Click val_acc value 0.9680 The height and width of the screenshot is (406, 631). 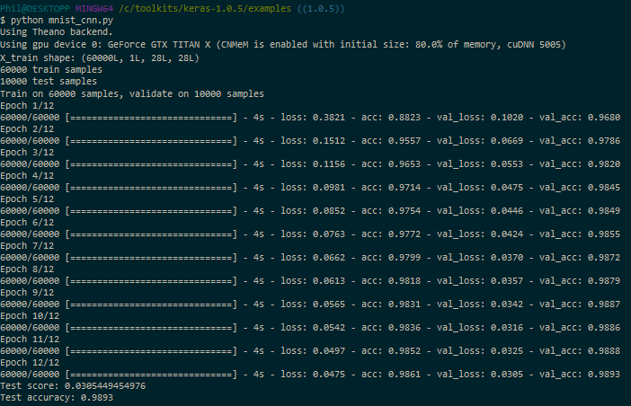604,118
